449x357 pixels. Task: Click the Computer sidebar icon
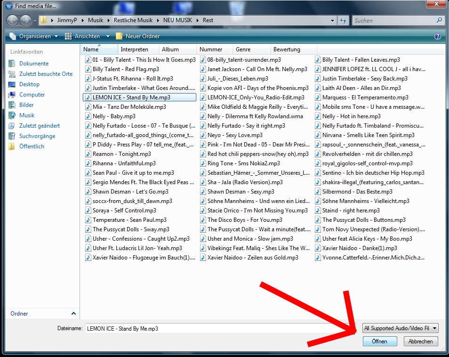(x=12, y=95)
